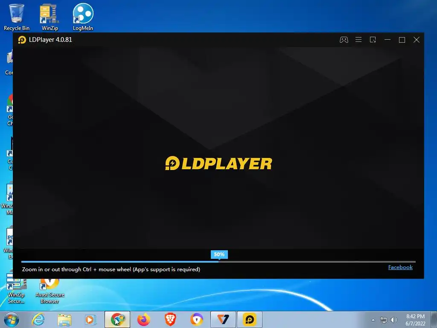Open the network status tray icon
437x328 pixels.
coord(384,320)
